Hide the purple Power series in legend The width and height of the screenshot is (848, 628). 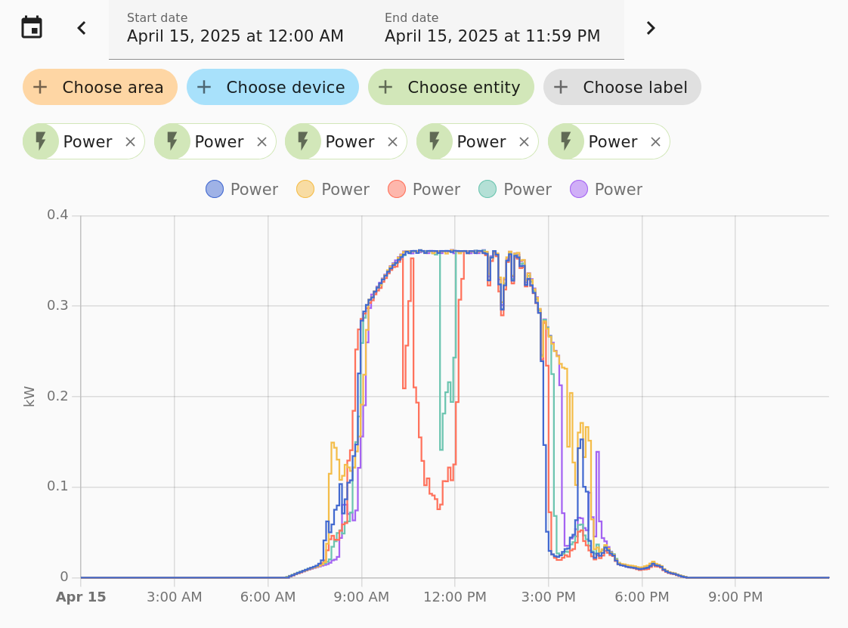(x=606, y=189)
